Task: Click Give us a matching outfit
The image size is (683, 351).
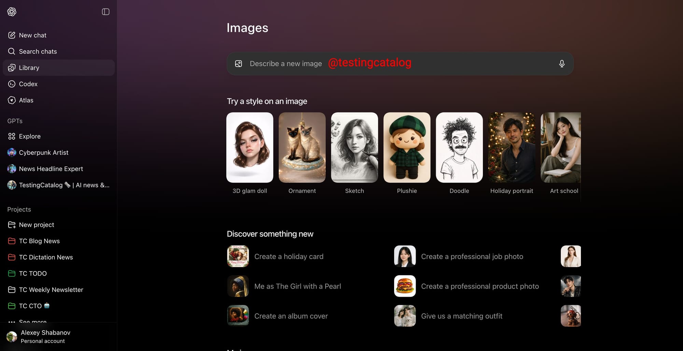Action: (462, 316)
